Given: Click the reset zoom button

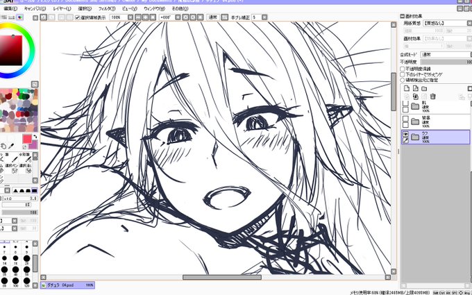Looking at the screenshot, I should tap(153, 17).
